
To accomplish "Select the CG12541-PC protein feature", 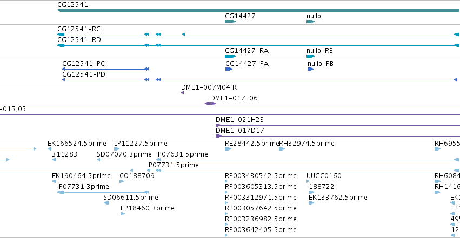I will (x=105, y=69).
